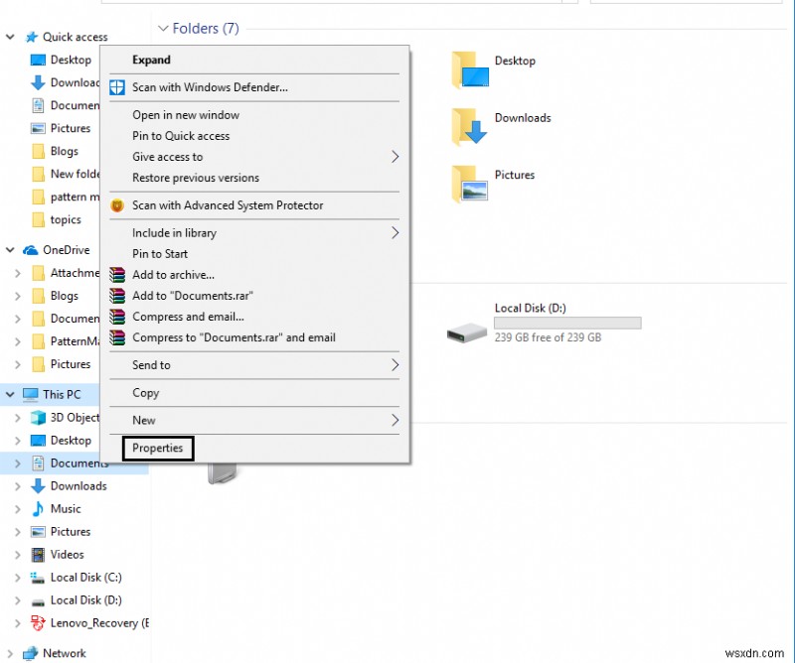Click the Videos icon in the sidebar

pyautogui.click(x=36, y=555)
